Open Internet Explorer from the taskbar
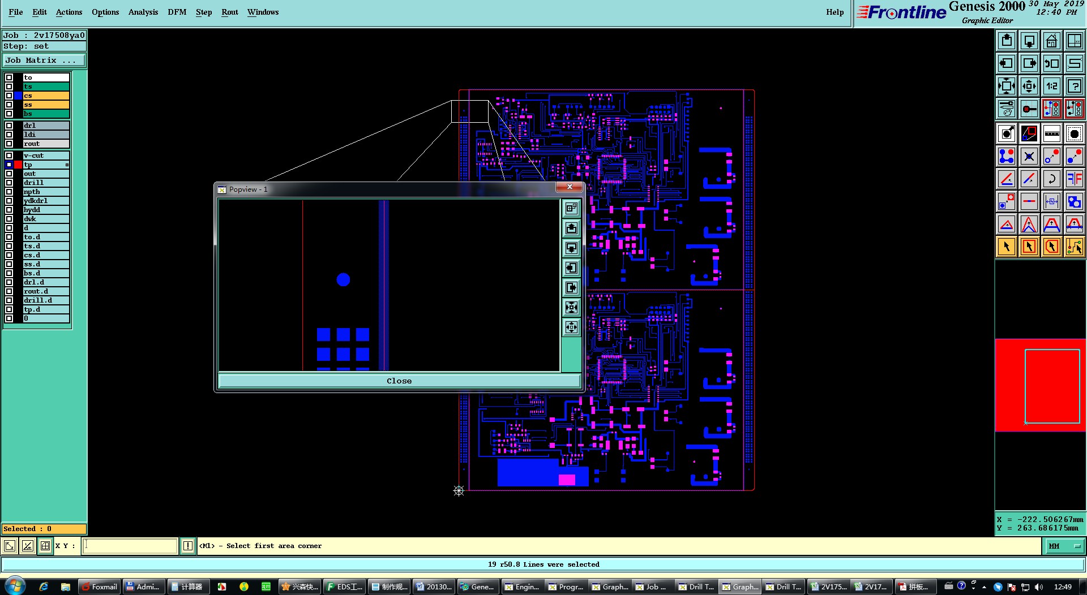 (44, 587)
